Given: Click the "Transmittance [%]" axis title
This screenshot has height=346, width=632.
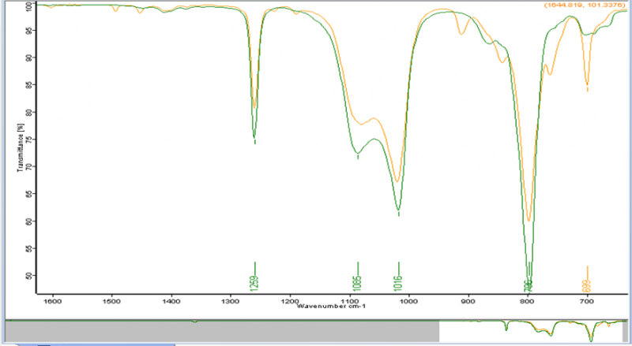Looking at the screenshot, I should point(19,147).
